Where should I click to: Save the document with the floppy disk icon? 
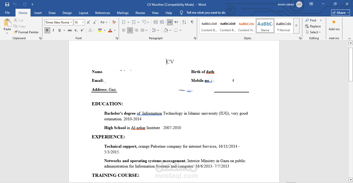tap(7, 4)
